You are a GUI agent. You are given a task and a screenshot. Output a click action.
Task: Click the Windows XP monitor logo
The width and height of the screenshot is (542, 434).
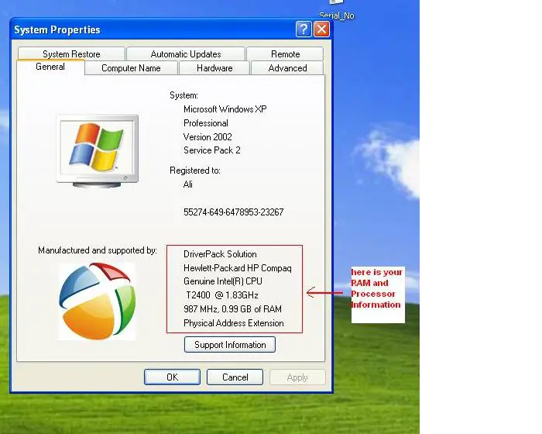pos(97,151)
